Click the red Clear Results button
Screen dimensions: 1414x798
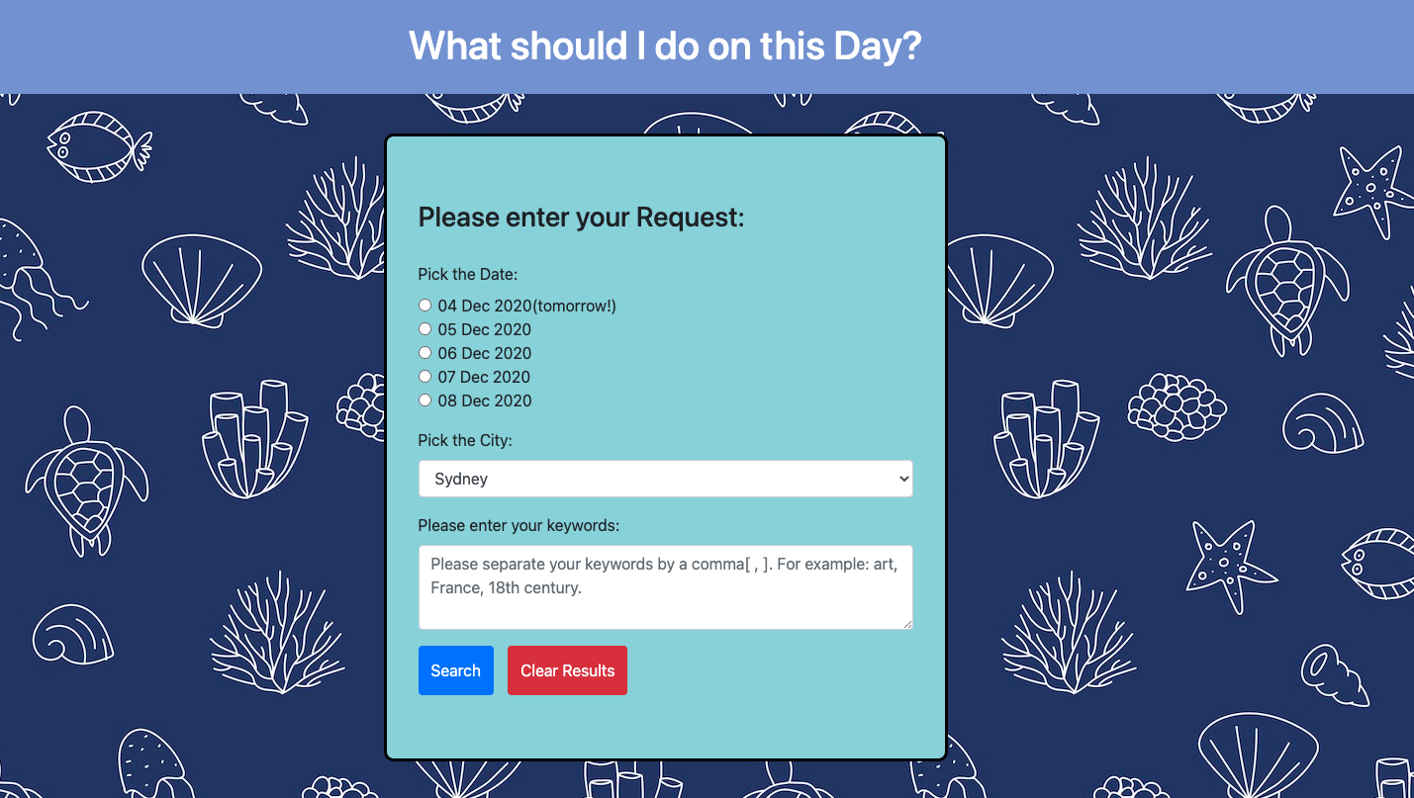pyautogui.click(x=567, y=670)
